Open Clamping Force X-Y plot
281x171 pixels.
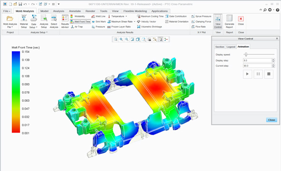(201, 21)
